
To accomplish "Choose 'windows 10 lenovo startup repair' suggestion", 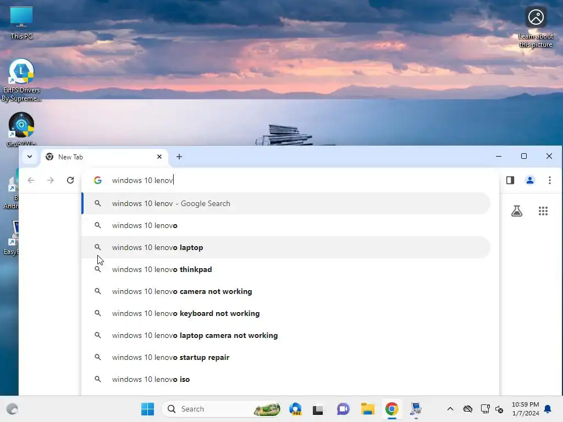I will click(286, 357).
